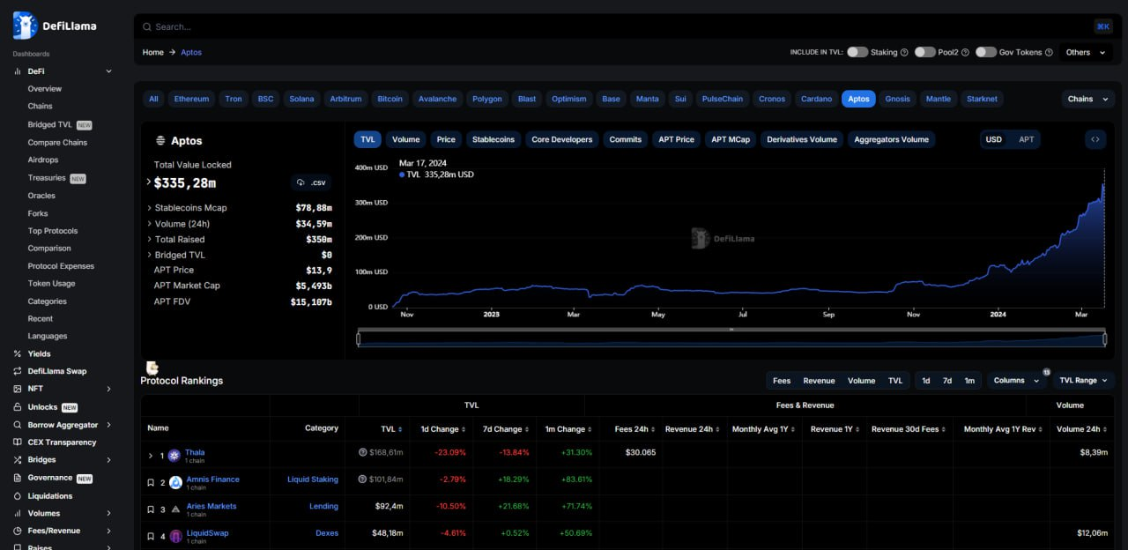Expand the Thala protocol row

click(151, 456)
